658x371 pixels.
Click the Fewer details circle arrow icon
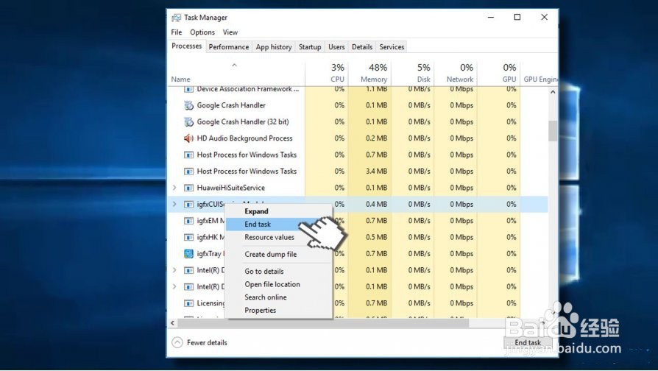(177, 342)
